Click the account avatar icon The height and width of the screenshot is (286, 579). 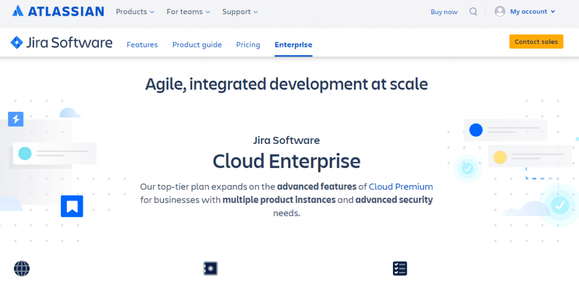pyautogui.click(x=500, y=11)
